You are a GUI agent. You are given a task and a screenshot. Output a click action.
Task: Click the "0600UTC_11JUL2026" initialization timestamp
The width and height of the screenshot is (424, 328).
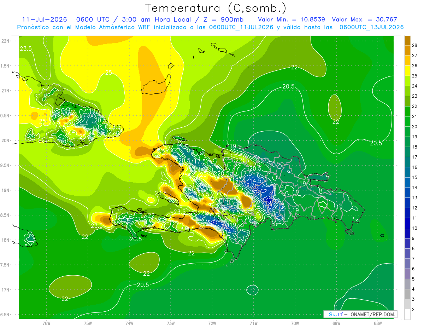[241, 27]
